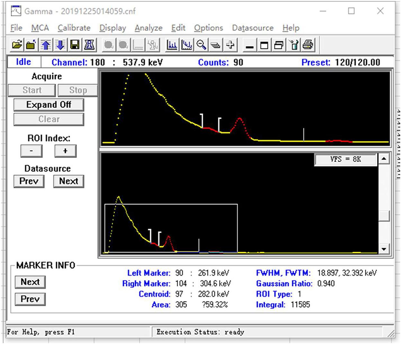Click the first blue spectrum plot icon
The width and height of the screenshot is (401, 344).
pyautogui.click(x=172, y=45)
